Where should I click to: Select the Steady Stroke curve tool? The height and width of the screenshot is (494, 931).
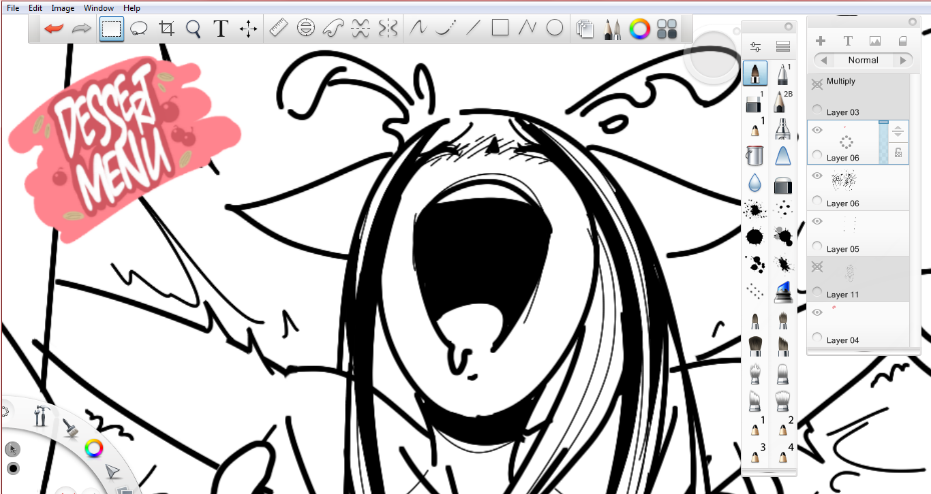coord(418,29)
